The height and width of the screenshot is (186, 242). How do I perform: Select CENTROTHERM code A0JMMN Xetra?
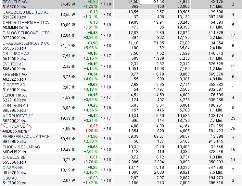[15, 28]
